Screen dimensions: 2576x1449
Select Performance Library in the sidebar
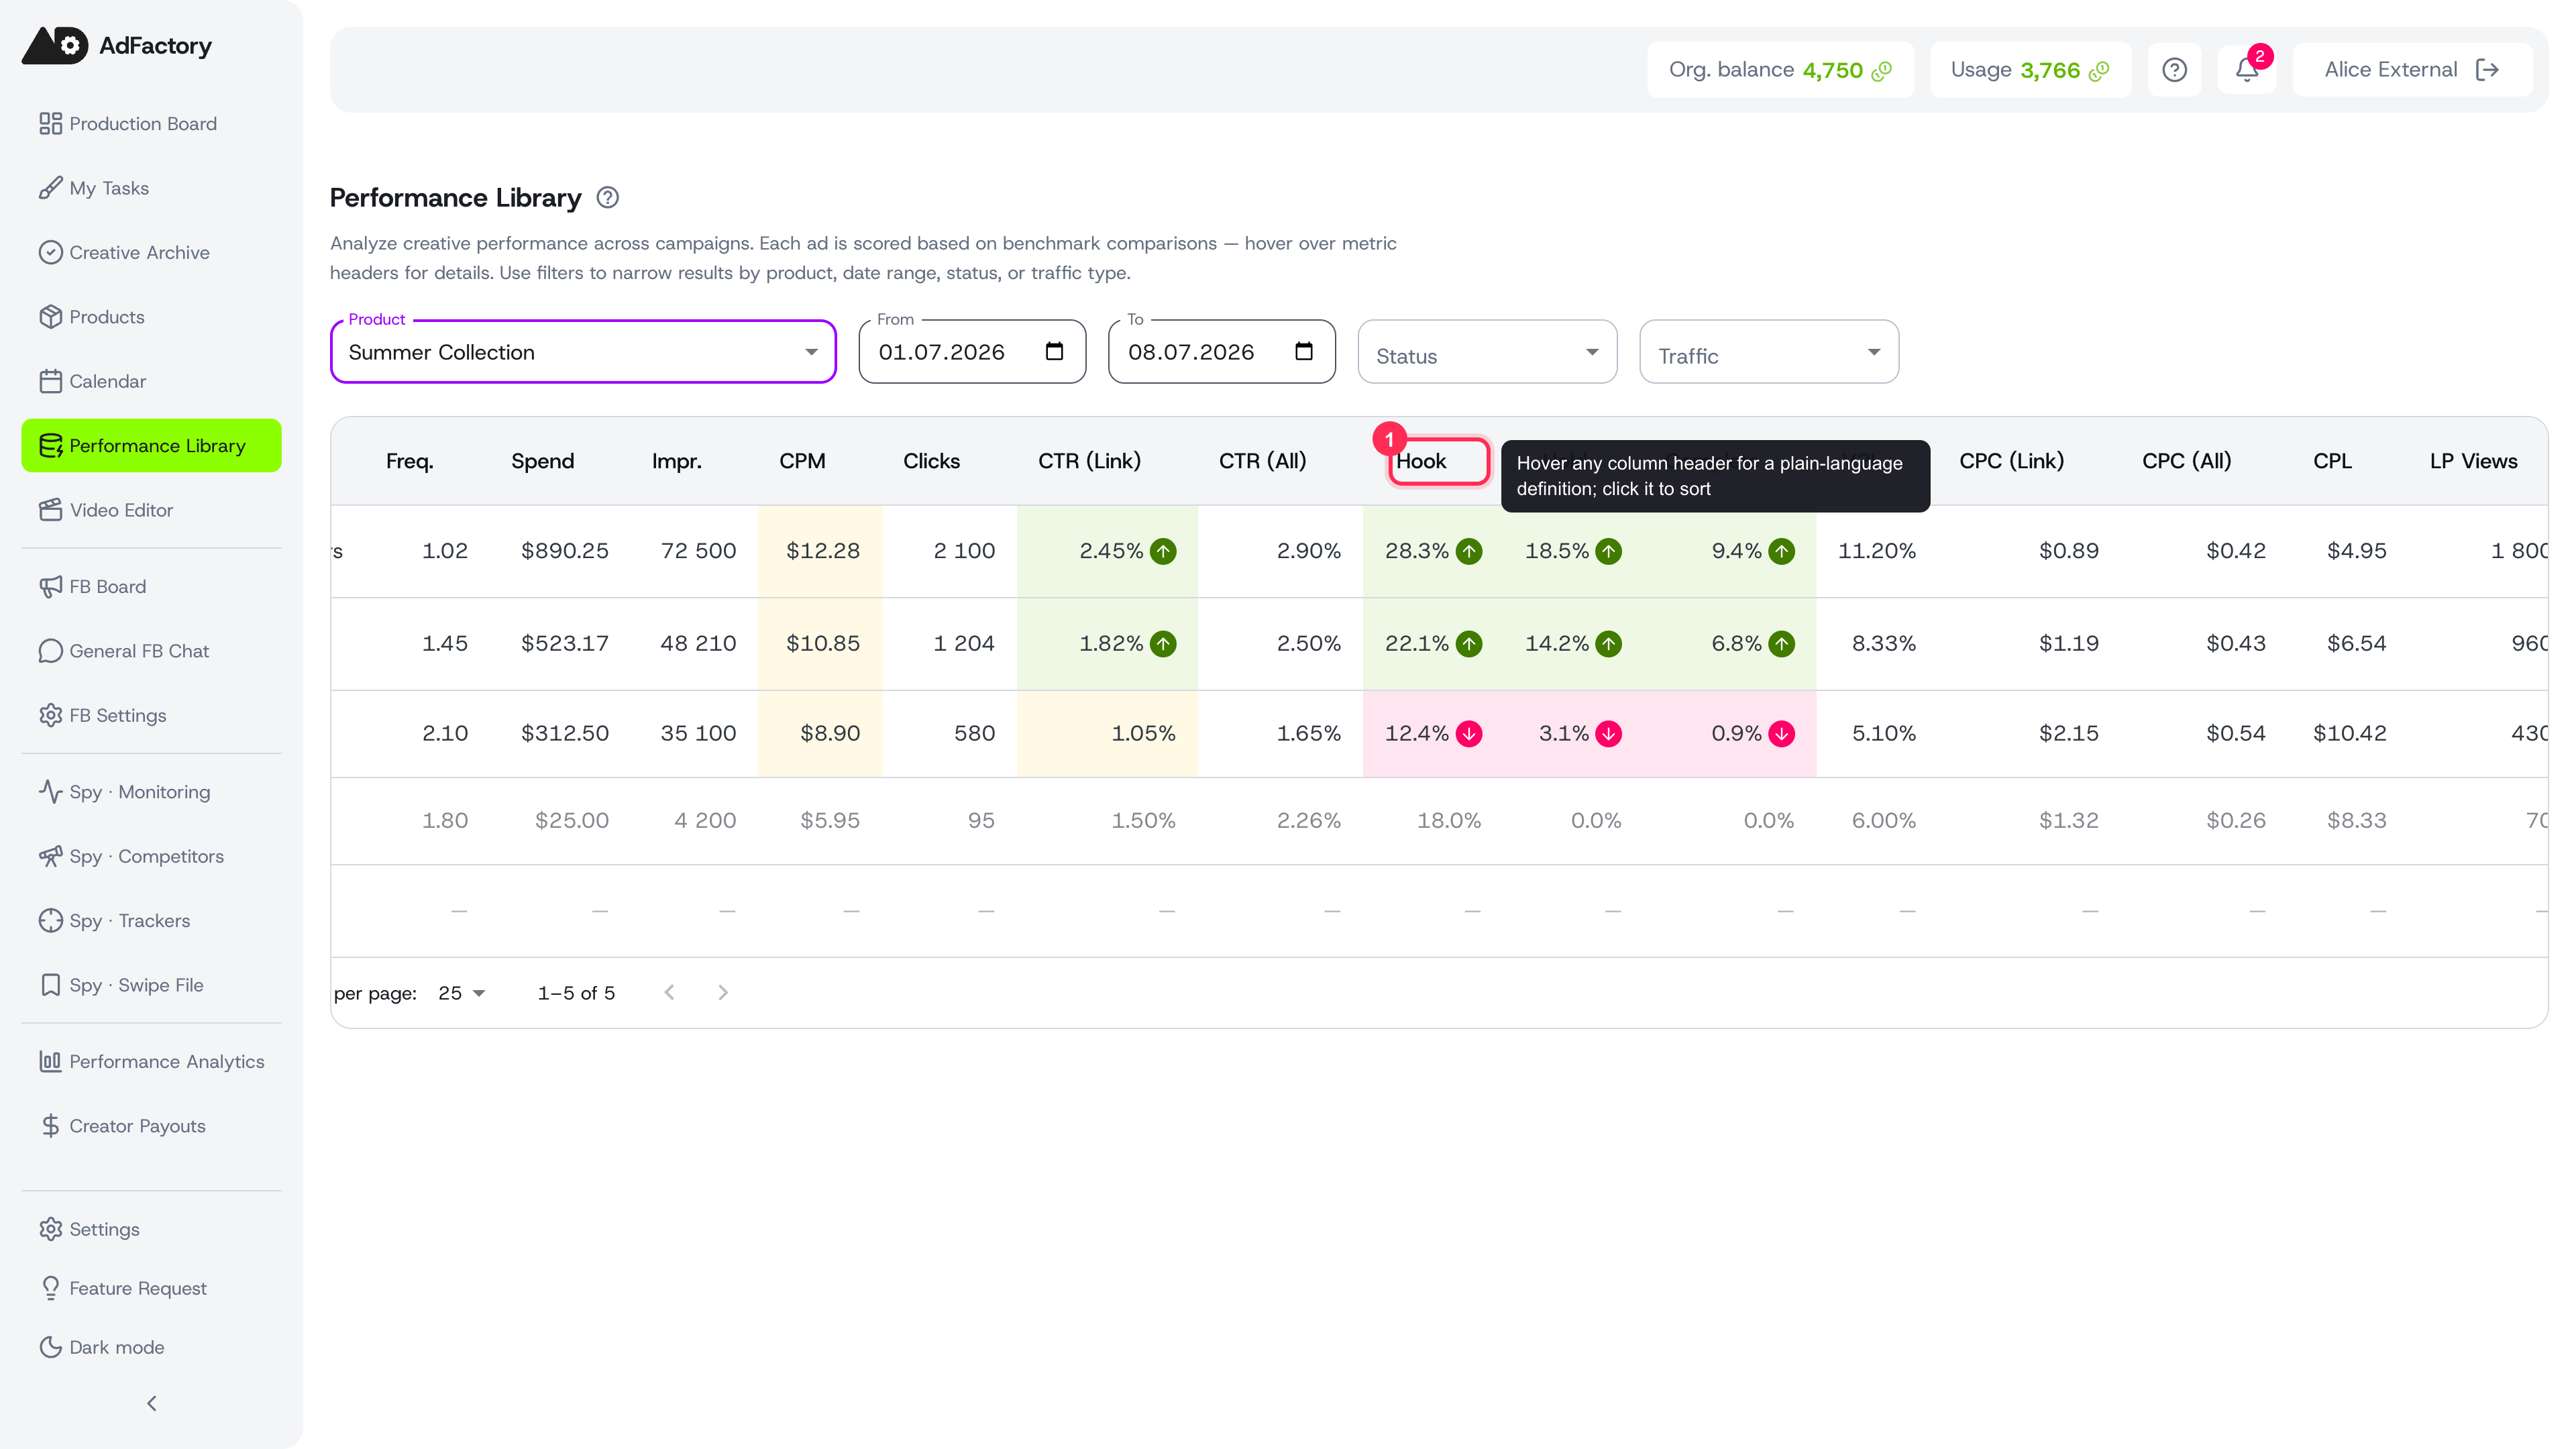(x=151, y=446)
